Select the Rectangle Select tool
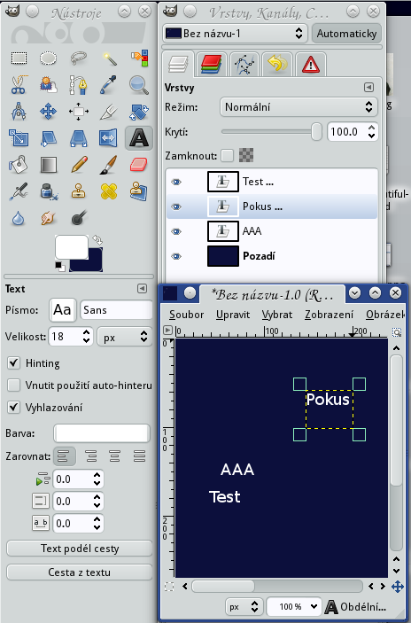Image resolution: width=411 pixels, height=623 pixels. click(19, 58)
